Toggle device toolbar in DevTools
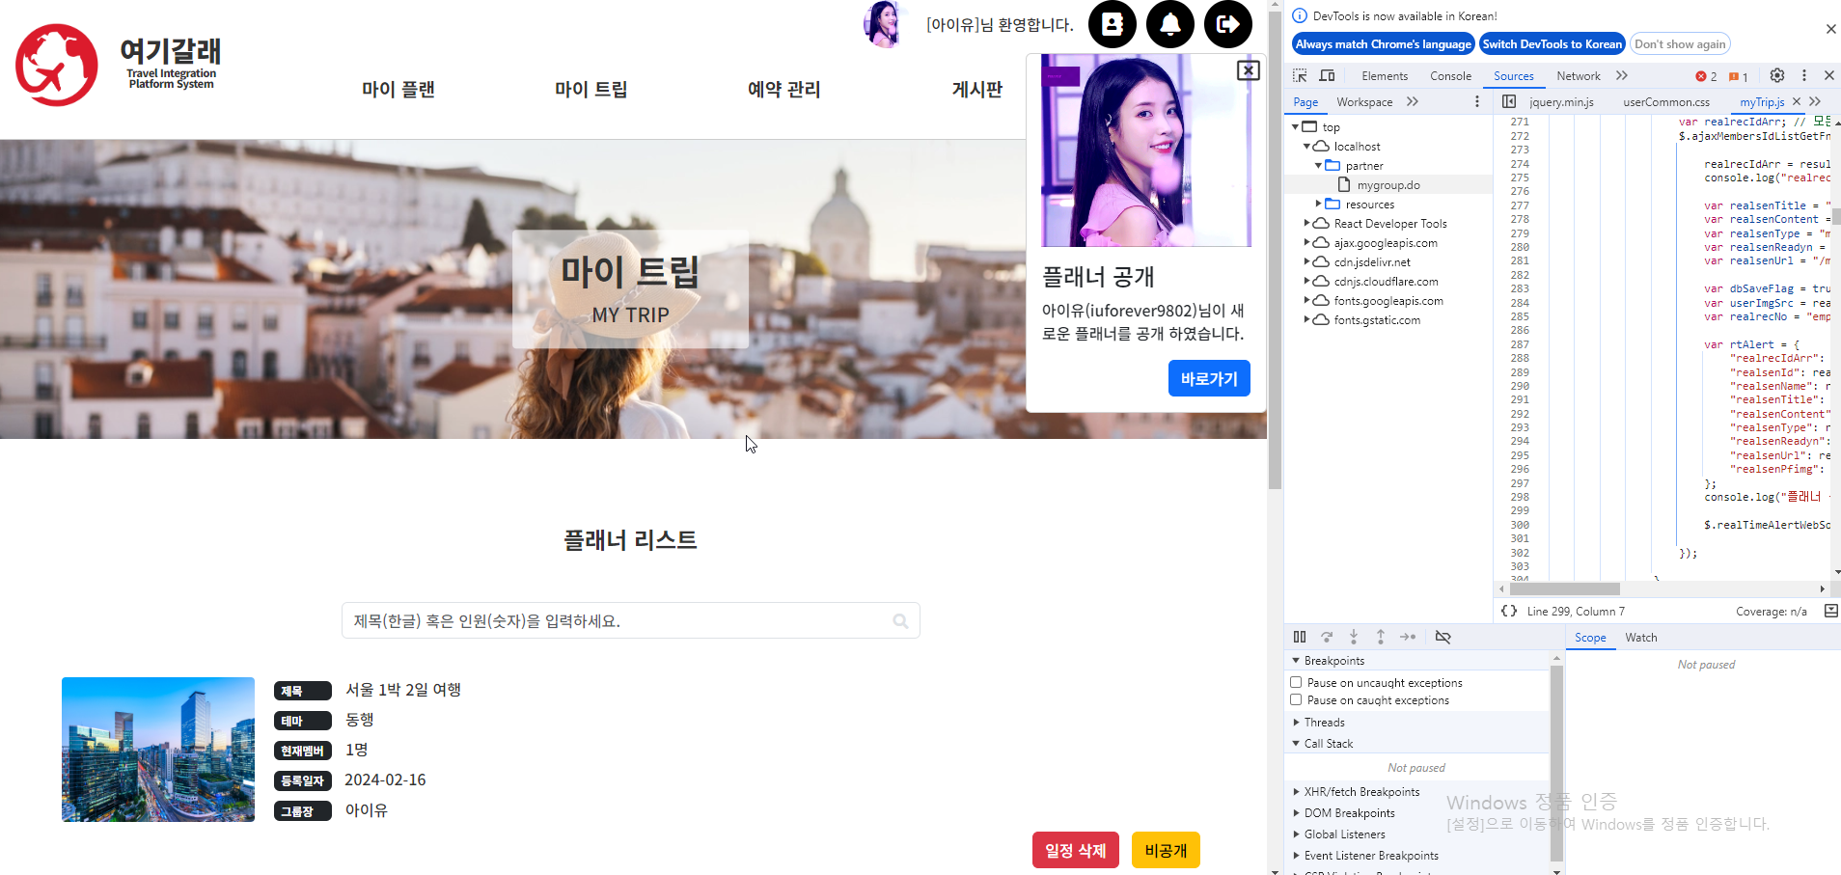Viewport: 1841px width, 875px height. tap(1328, 75)
